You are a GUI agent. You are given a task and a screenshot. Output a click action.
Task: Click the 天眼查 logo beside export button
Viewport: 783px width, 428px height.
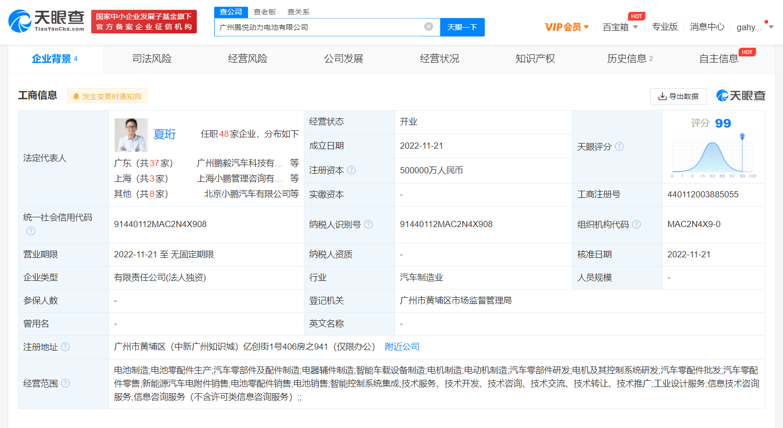pos(740,96)
